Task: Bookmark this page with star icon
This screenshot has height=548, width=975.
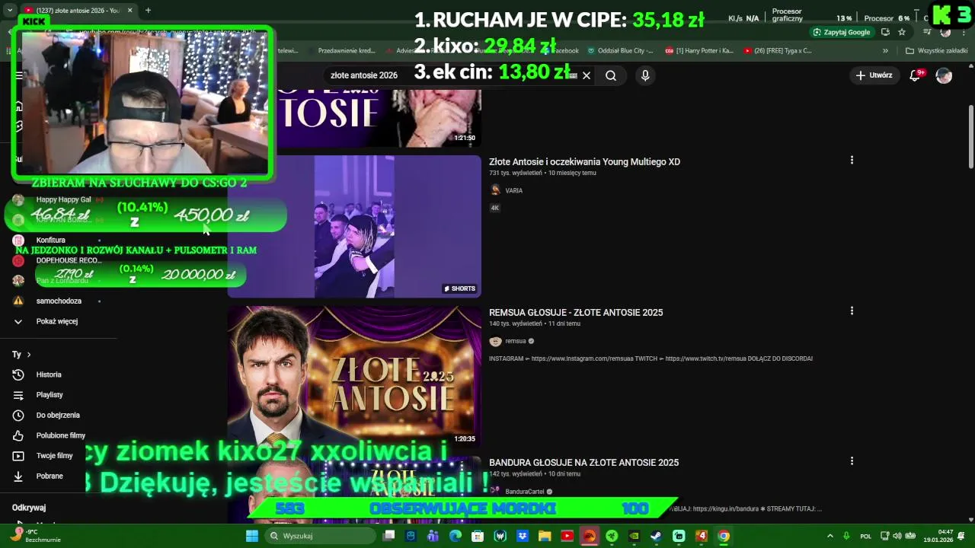Action: [902, 32]
